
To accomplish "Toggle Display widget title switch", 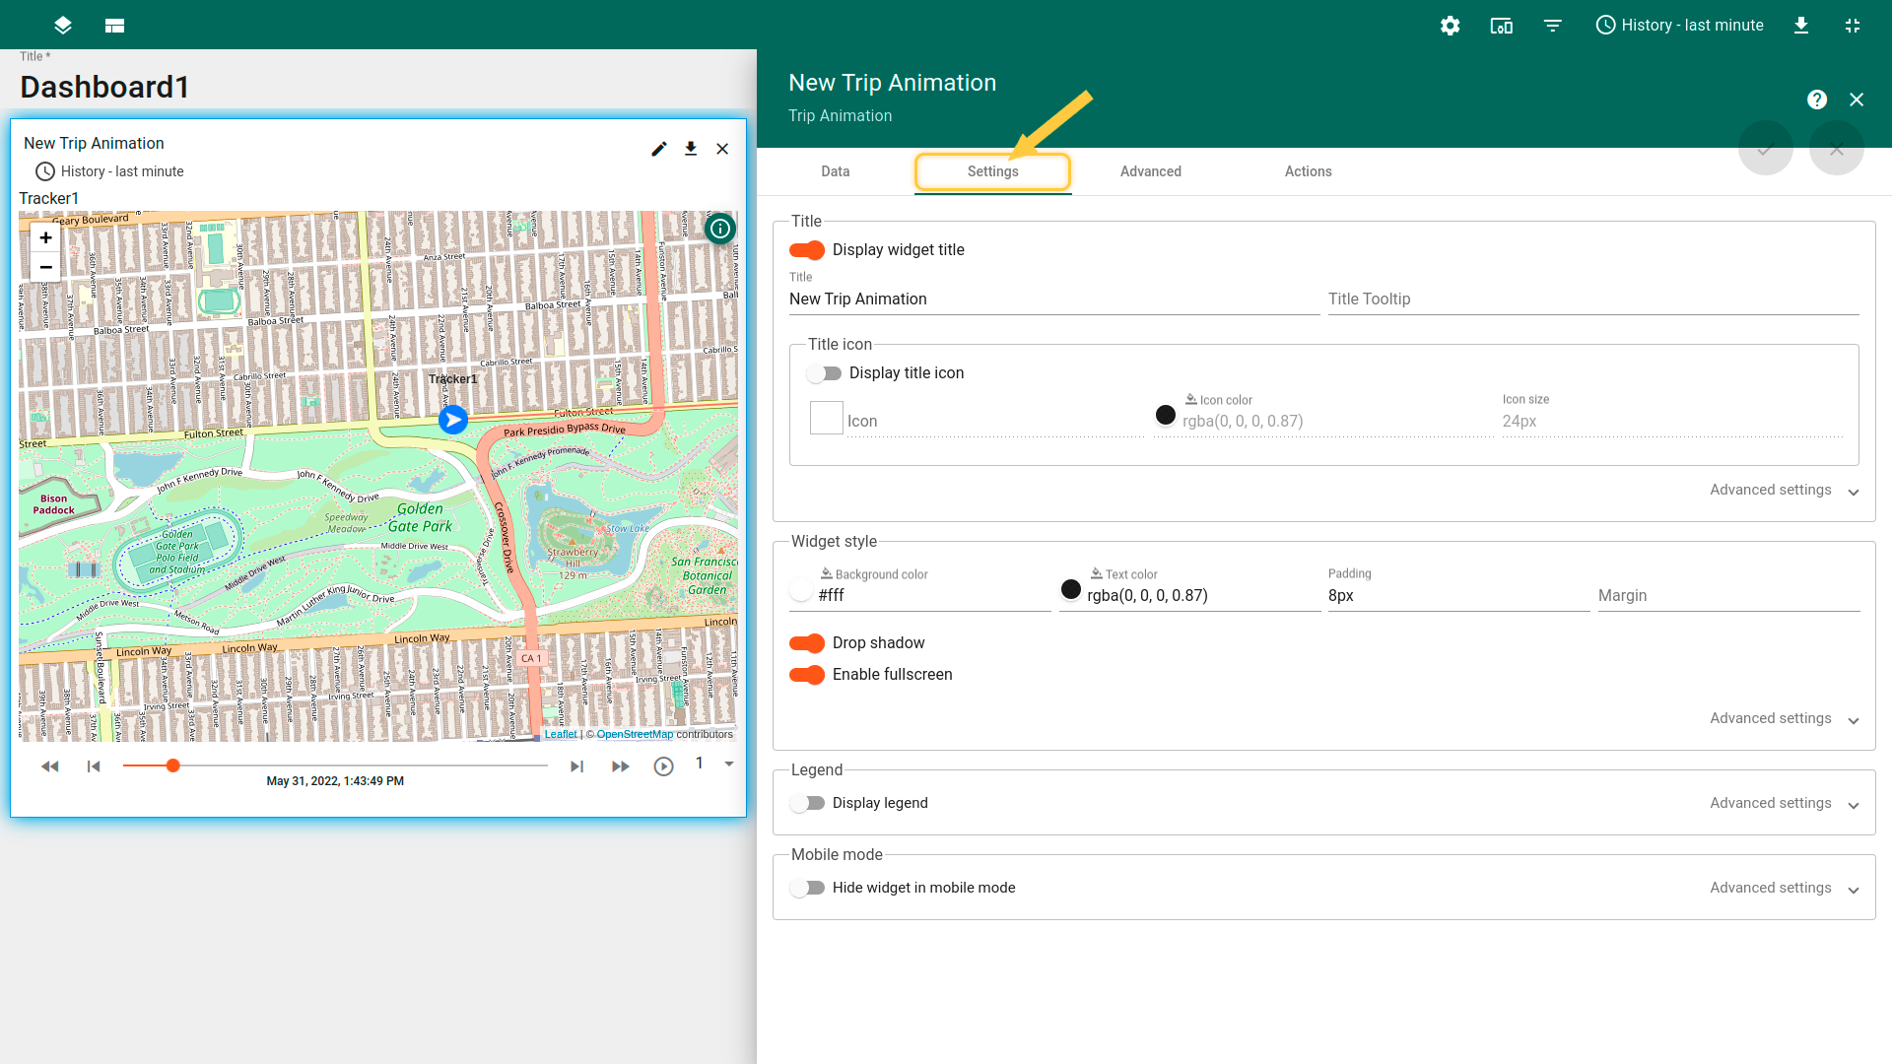I will point(807,250).
